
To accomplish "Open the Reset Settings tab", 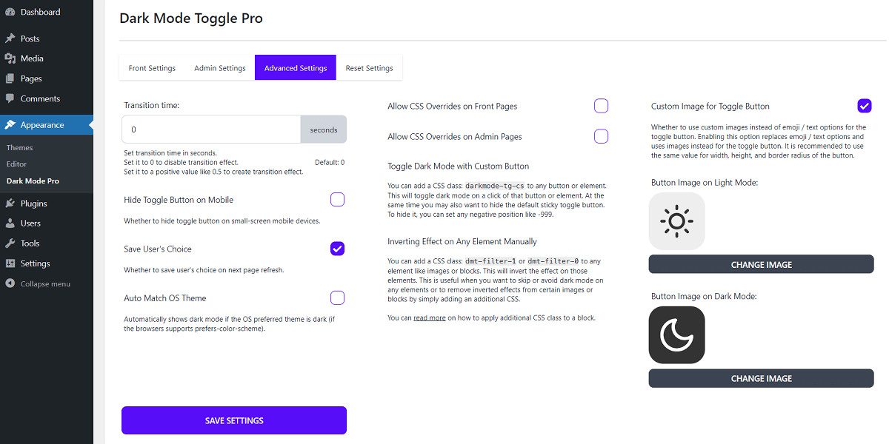I will tap(369, 68).
